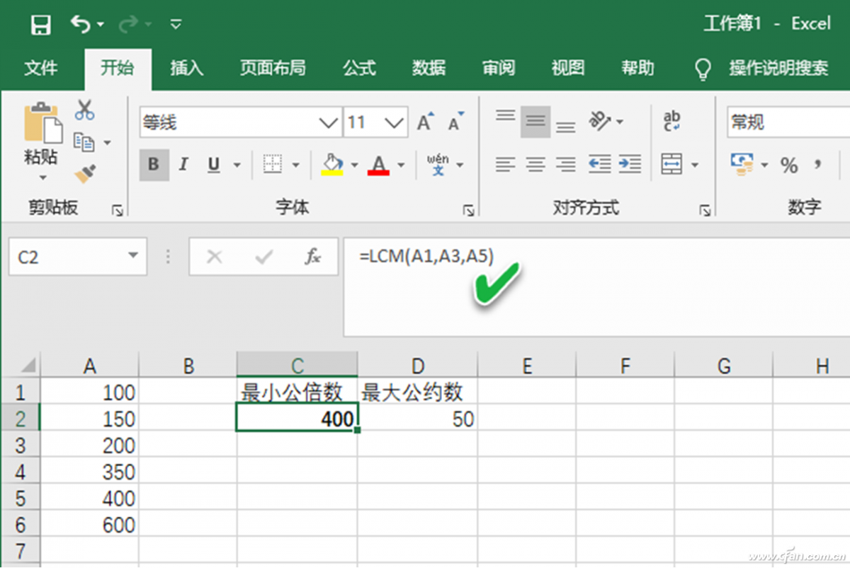
Task: Click the Accounting Number Format icon
Action: click(742, 165)
